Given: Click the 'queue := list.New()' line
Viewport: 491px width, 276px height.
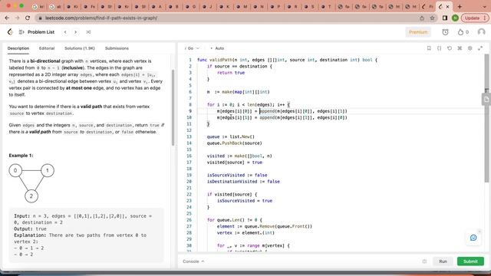Looking at the screenshot, I should 230,136.
